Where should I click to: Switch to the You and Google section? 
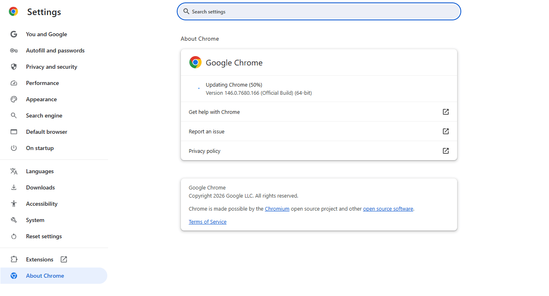46,34
